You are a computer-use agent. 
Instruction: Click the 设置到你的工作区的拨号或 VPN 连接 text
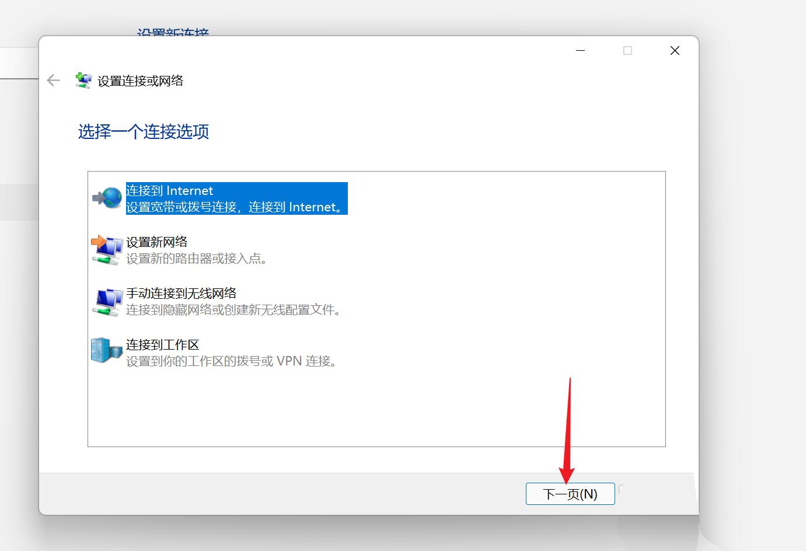[231, 361]
